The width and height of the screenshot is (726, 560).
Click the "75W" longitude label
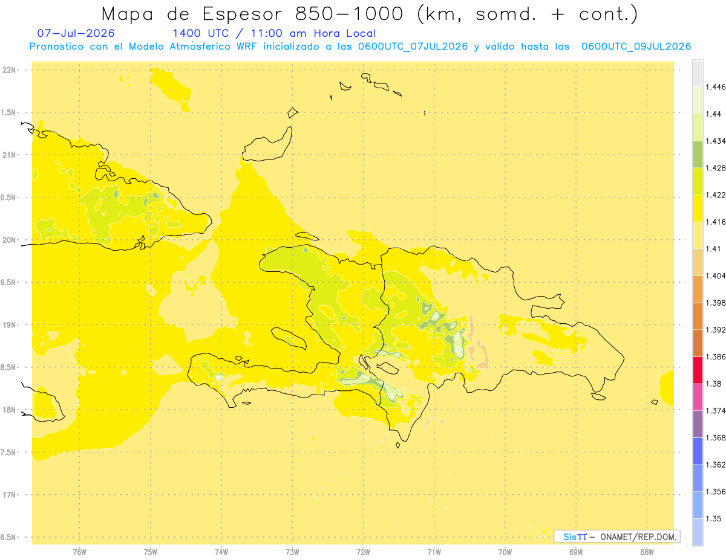(151, 552)
